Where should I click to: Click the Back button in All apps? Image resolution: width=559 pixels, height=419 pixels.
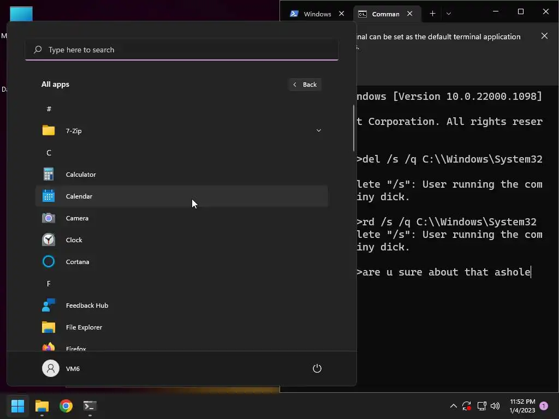click(x=305, y=85)
